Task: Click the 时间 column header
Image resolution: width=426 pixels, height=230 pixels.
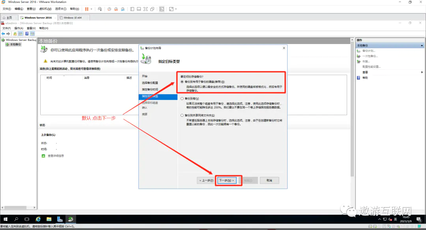Action: click(x=49, y=78)
